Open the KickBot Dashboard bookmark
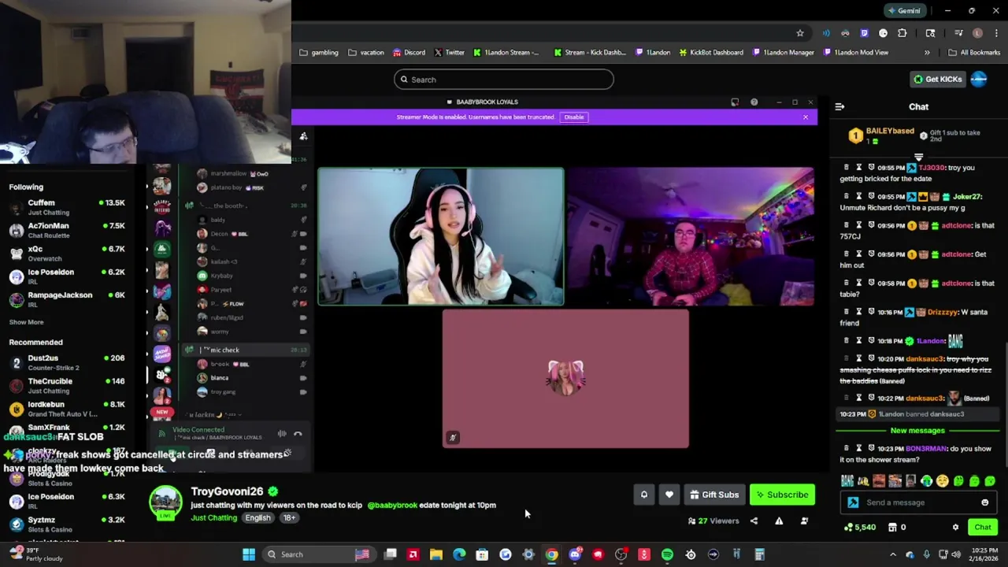Image resolution: width=1008 pixels, height=567 pixels. (x=711, y=52)
